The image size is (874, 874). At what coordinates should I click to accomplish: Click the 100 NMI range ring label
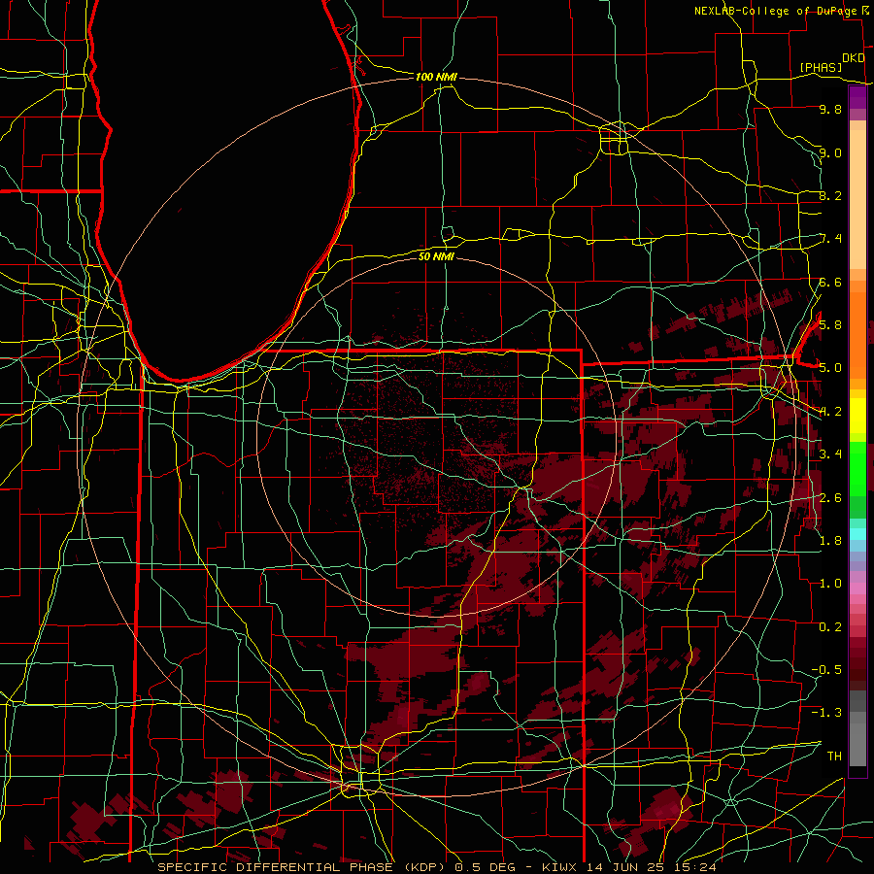436,77
